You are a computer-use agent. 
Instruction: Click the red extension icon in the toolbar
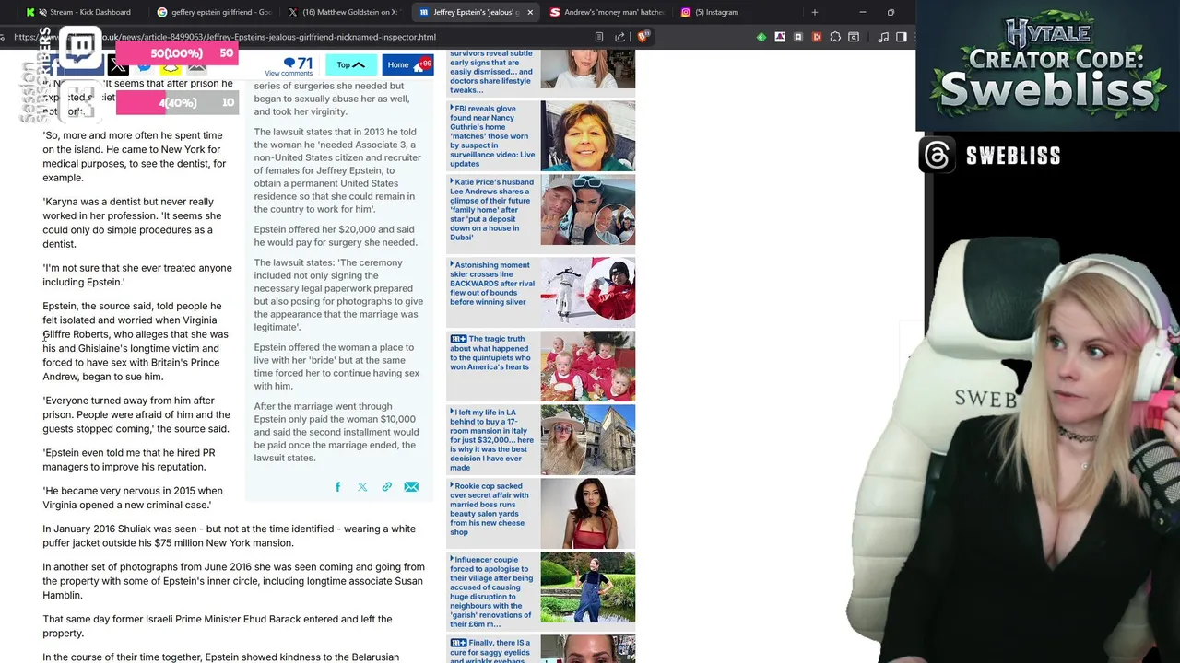(817, 37)
